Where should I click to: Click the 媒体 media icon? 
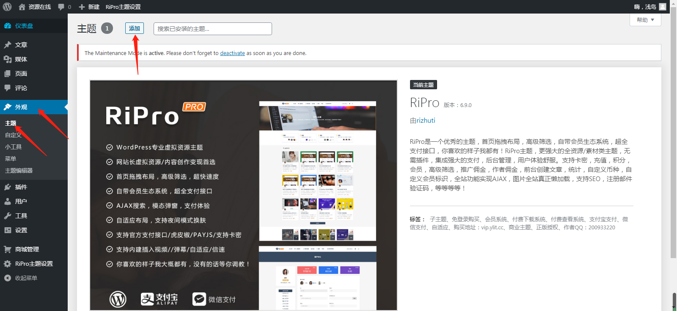[x=8, y=59]
